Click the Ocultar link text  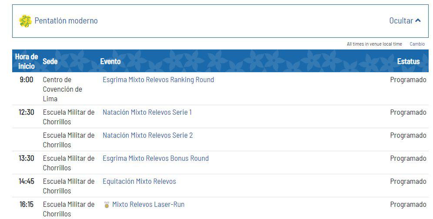(401, 21)
